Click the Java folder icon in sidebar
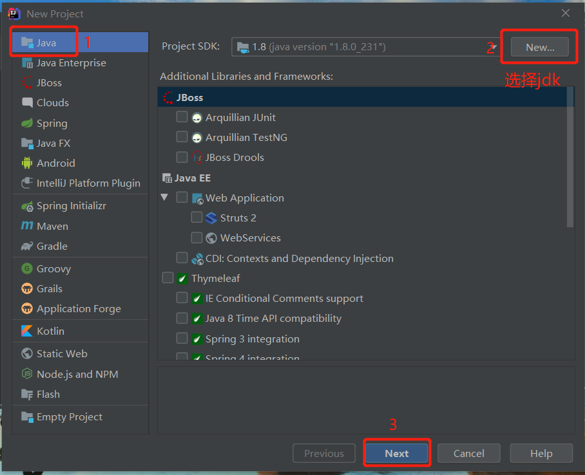Screen dimensions: 585x475 tap(27, 42)
